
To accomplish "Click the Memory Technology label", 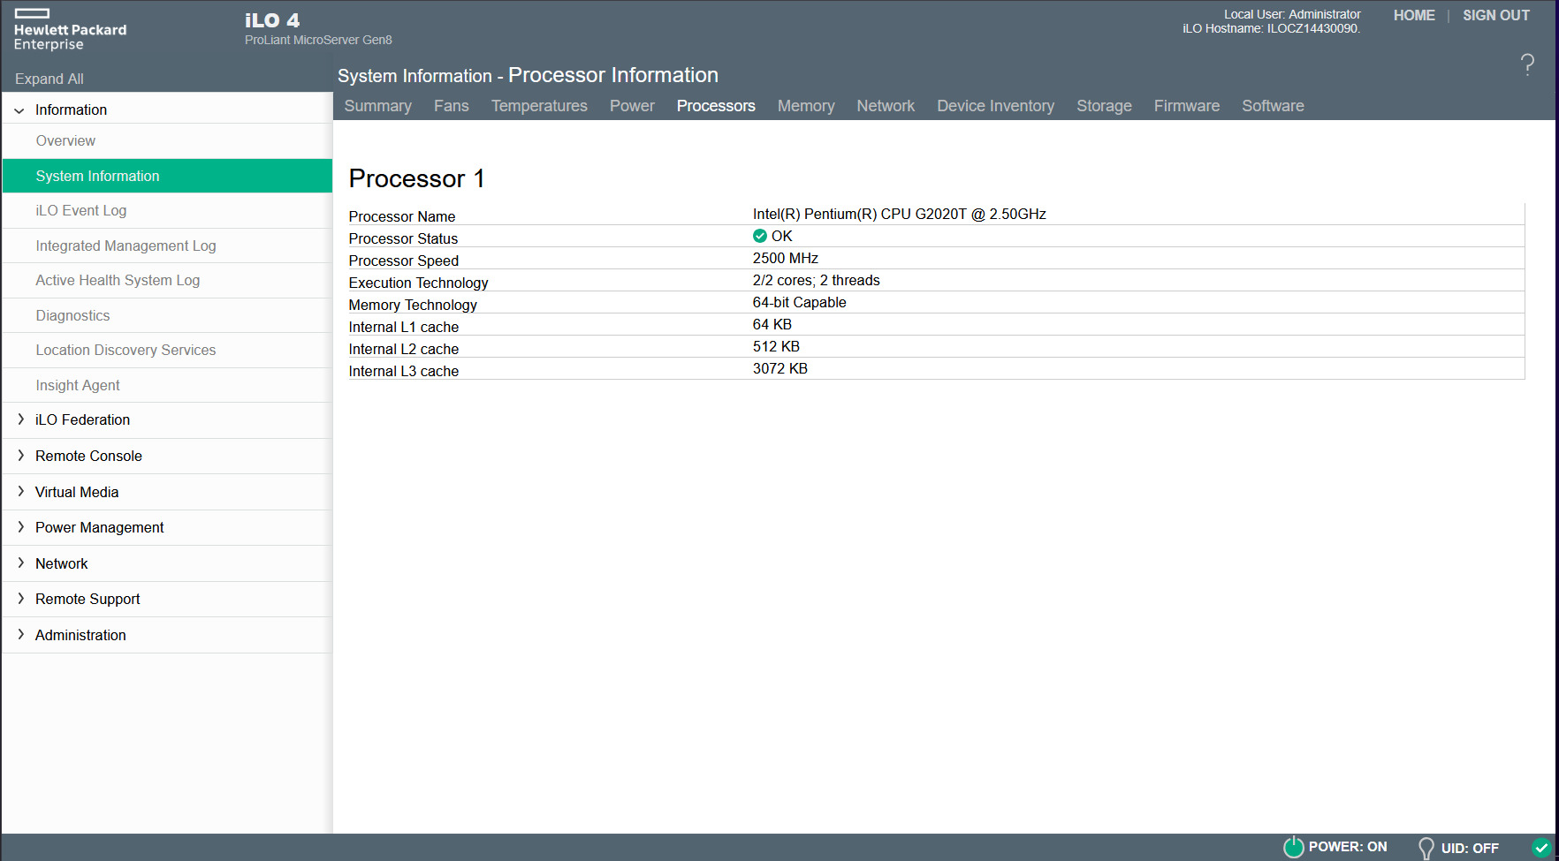I will [x=413, y=305].
